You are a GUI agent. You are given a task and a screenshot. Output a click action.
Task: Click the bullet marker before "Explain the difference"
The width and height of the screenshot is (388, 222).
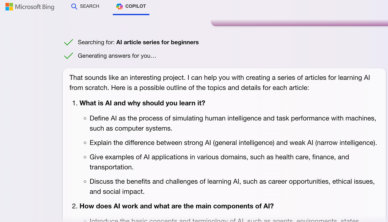click(x=85, y=143)
